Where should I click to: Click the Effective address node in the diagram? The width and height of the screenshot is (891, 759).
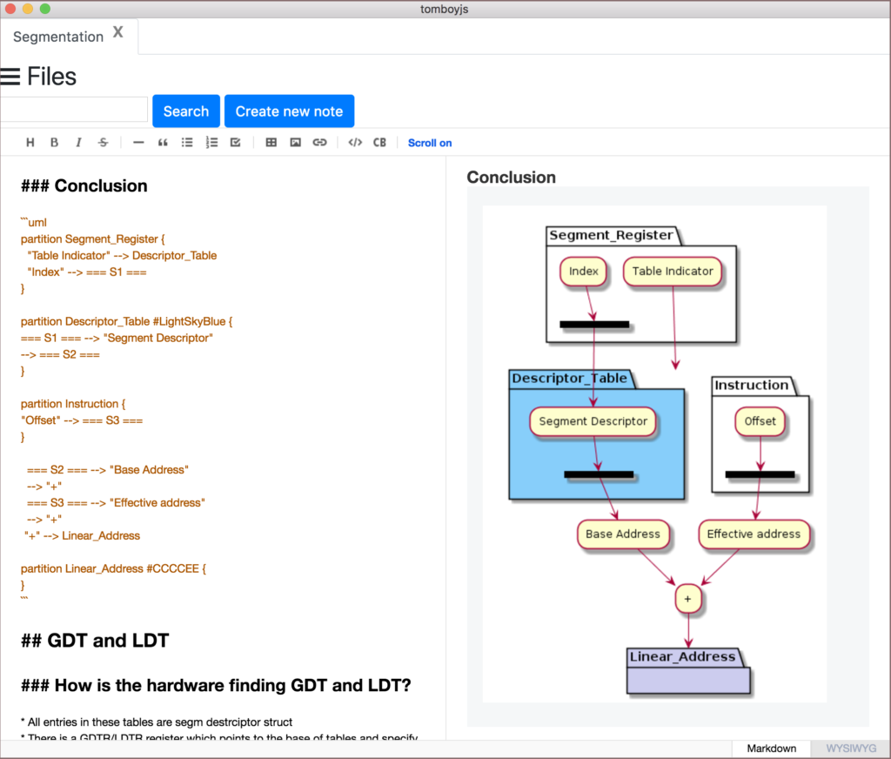tap(754, 534)
